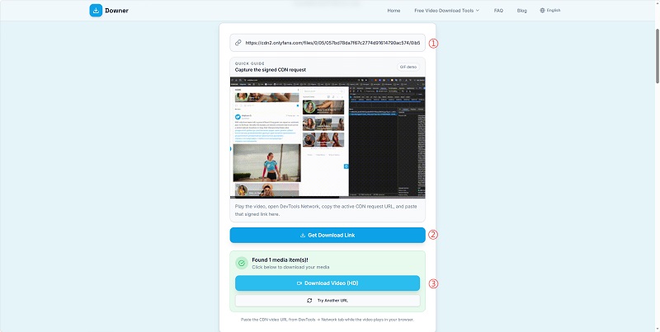This screenshot has height=332, width=660.
Task: Click the link icon in URL field
Action: [238, 43]
